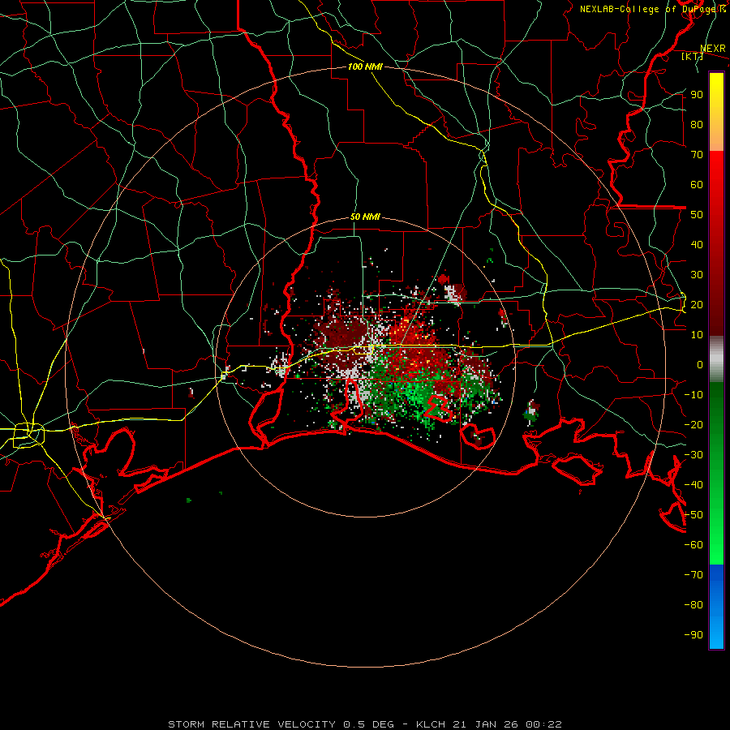Click the -40 value on velocity scale
This screenshot has width=730, height=730.
click(x=693, y=485)
